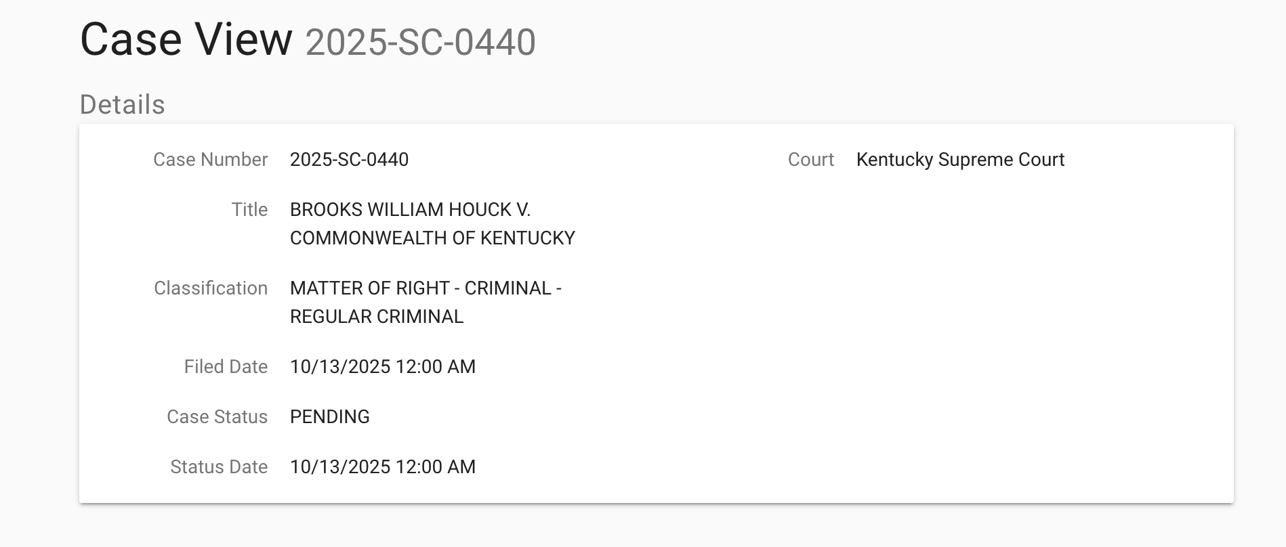Click the BROOKS WILLIAM HOUCK V. title line

410,210
